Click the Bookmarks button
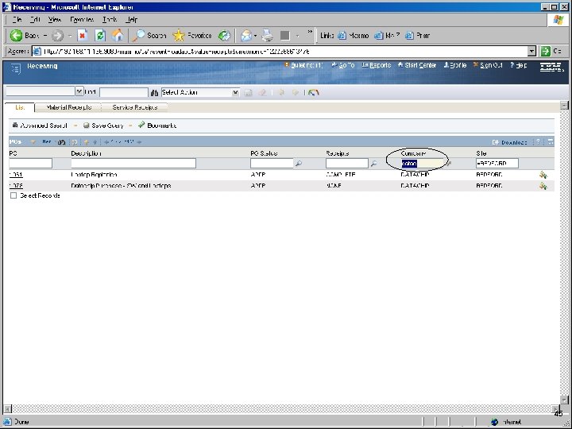Screen dimensions: 572x429 coord(157,126)
